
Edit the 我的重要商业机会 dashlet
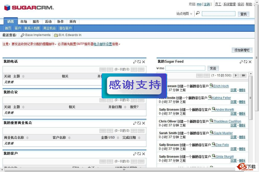135,123
